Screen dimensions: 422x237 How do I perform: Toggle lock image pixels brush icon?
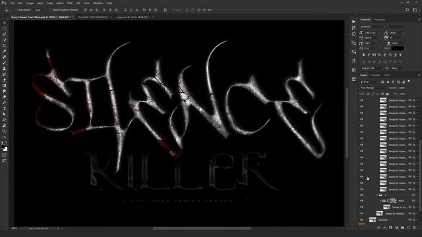click(x=373, y=93)
